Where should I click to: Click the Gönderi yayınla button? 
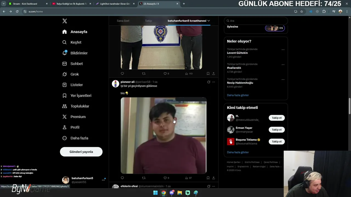click(x=81, y=152)
